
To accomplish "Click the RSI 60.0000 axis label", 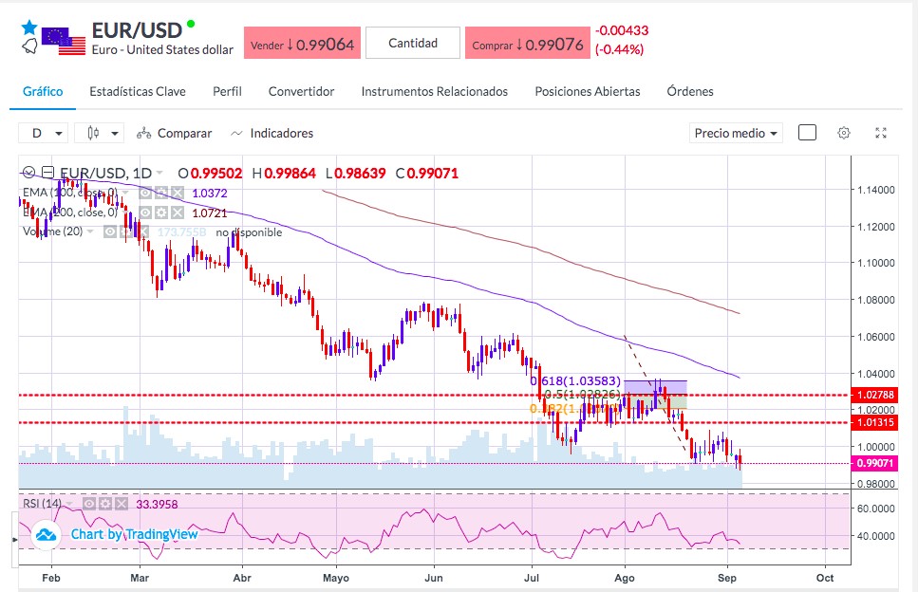I will click(x=876, y=509).
